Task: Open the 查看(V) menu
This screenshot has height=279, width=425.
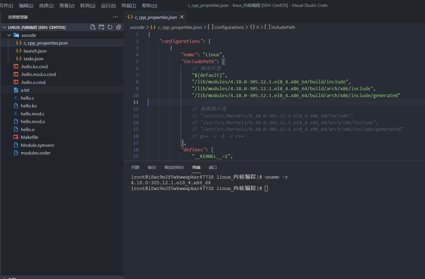Action: point(67,6)
